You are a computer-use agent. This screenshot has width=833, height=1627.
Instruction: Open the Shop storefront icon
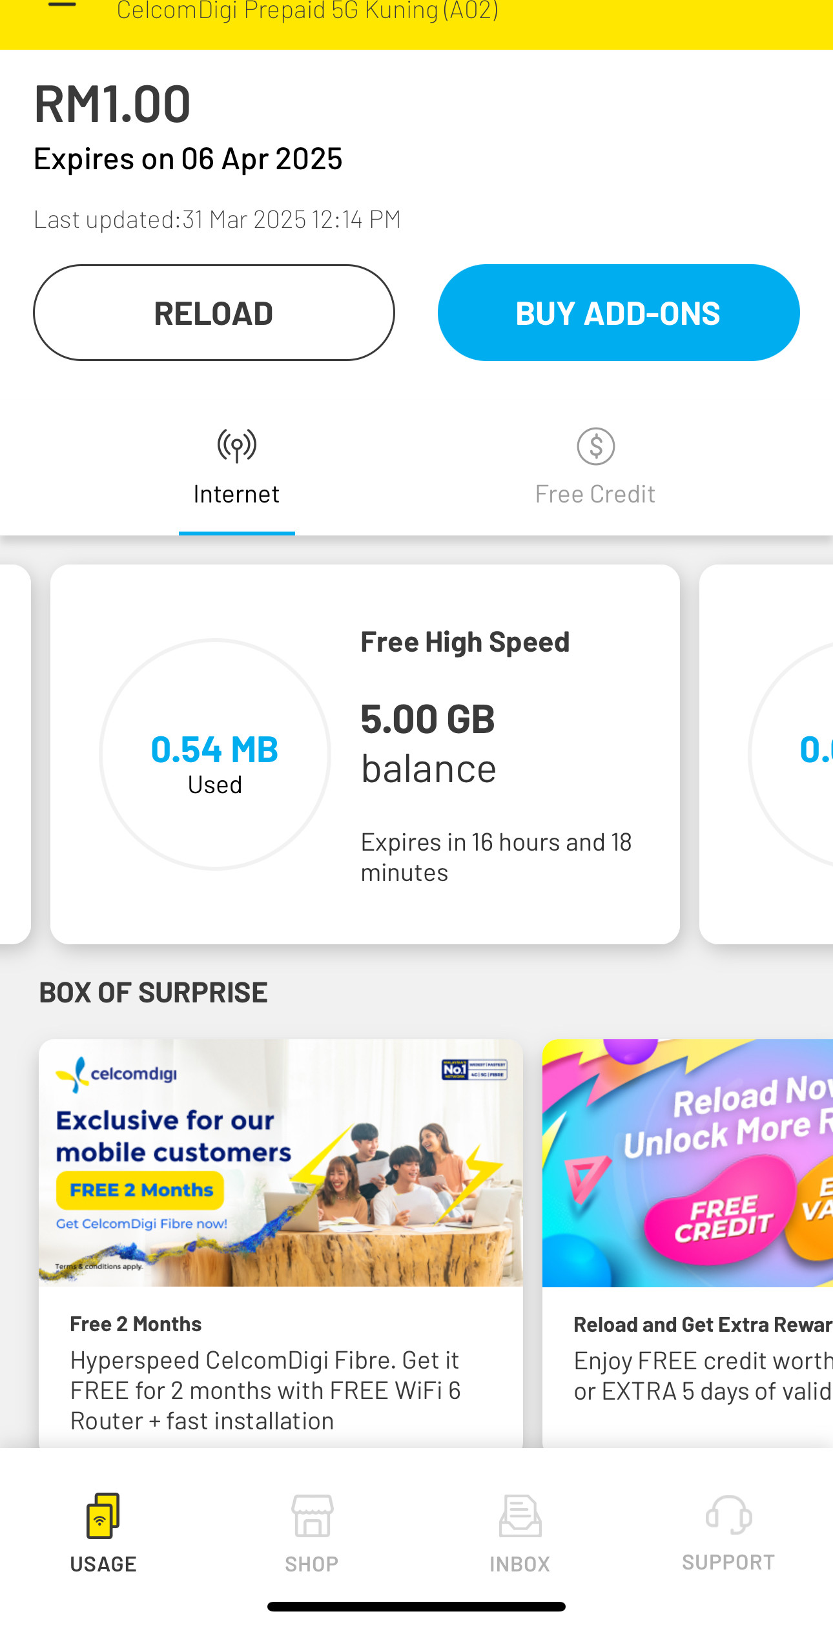312,1515
